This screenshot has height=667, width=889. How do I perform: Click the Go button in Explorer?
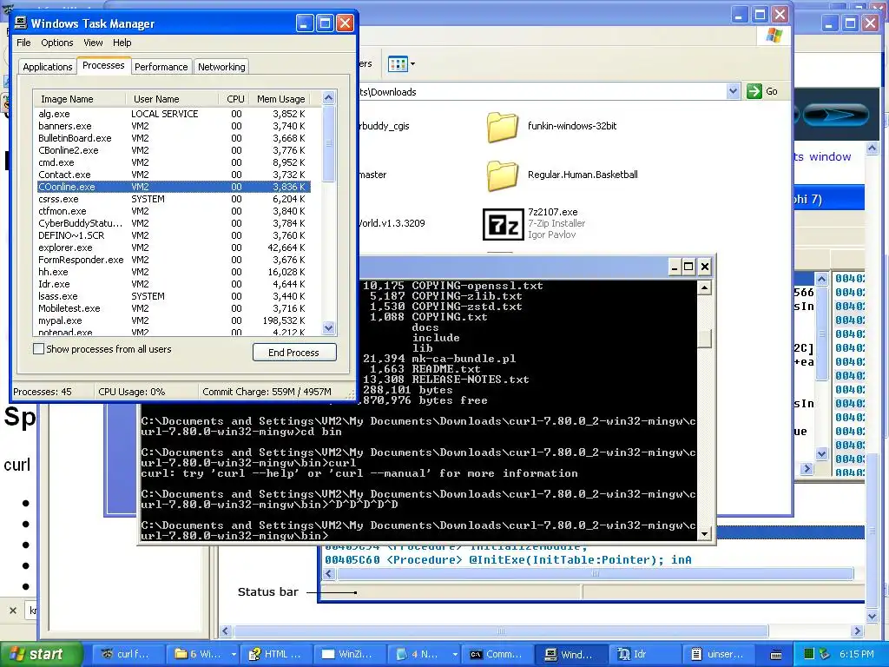762,91
